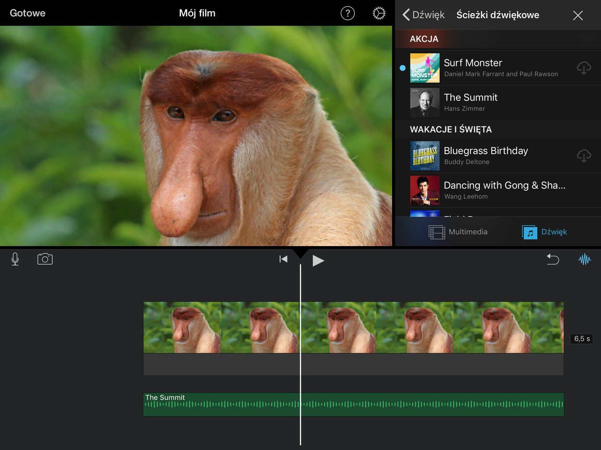Play the movie preview
This screenshot has width=601, height=450.
[x=318, y=261]
